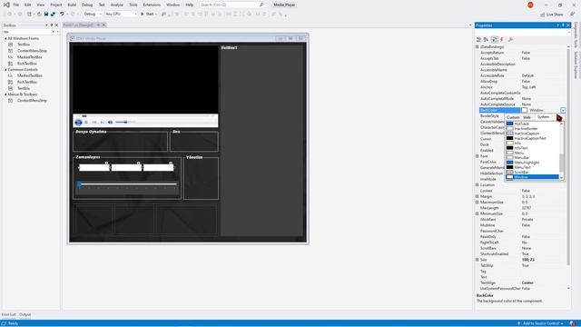Click the BackColor dropdown arrow
Screen dimensions: 581x327
click(x=563, y=111)
